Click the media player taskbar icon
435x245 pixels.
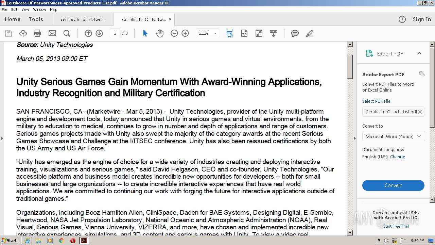(50, 241)
